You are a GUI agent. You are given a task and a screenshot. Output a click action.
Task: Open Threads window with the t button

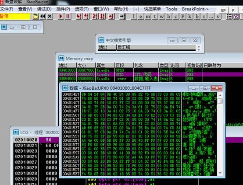[155, 16]
